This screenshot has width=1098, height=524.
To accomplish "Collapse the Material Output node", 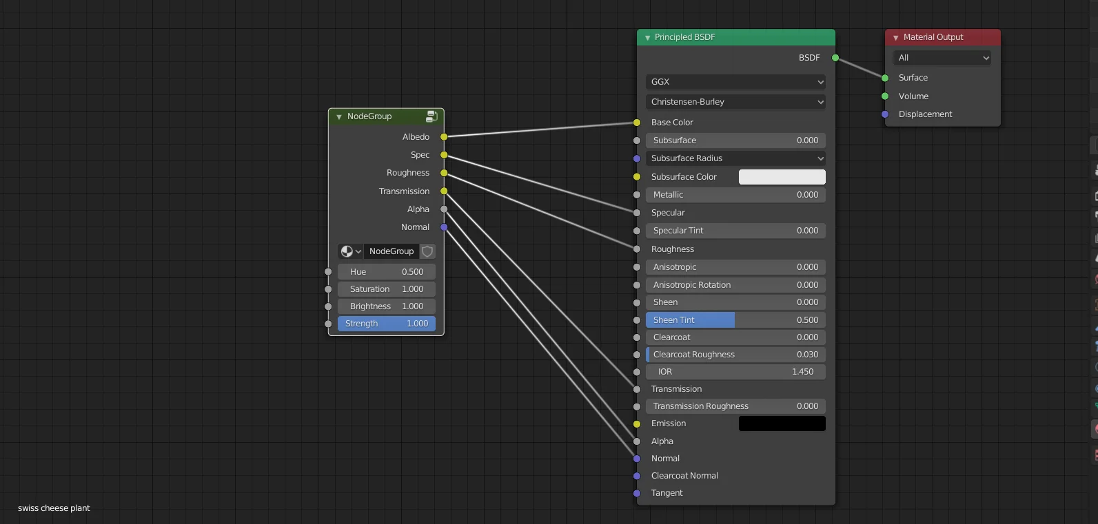I will coord(895,38).
